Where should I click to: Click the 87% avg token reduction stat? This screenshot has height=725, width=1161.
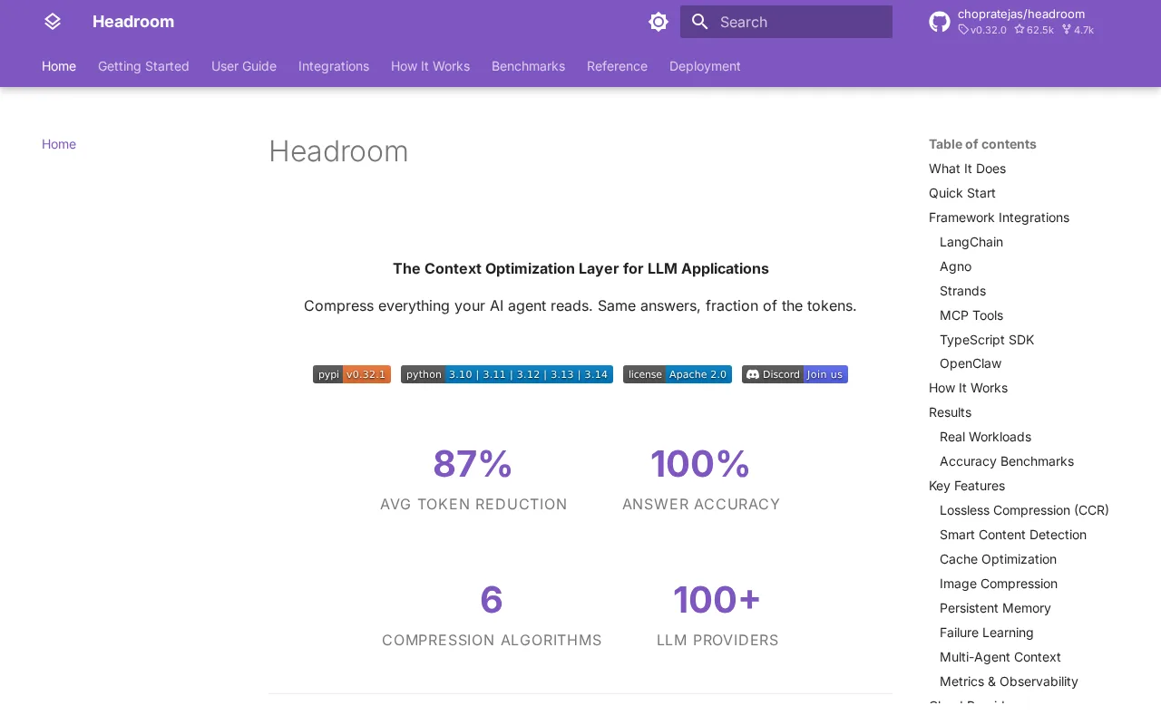coord(473,478)
